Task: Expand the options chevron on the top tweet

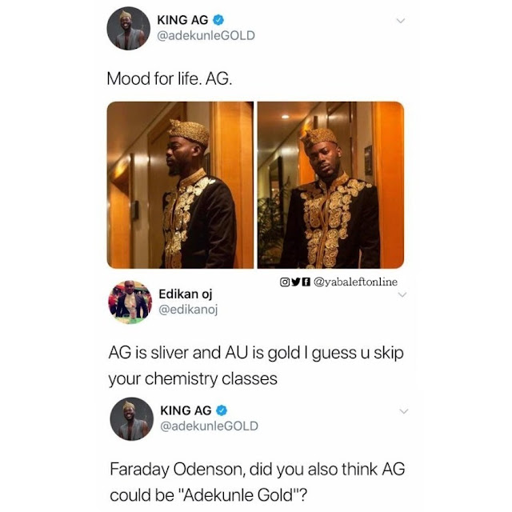Action: (x=401, y=21)
